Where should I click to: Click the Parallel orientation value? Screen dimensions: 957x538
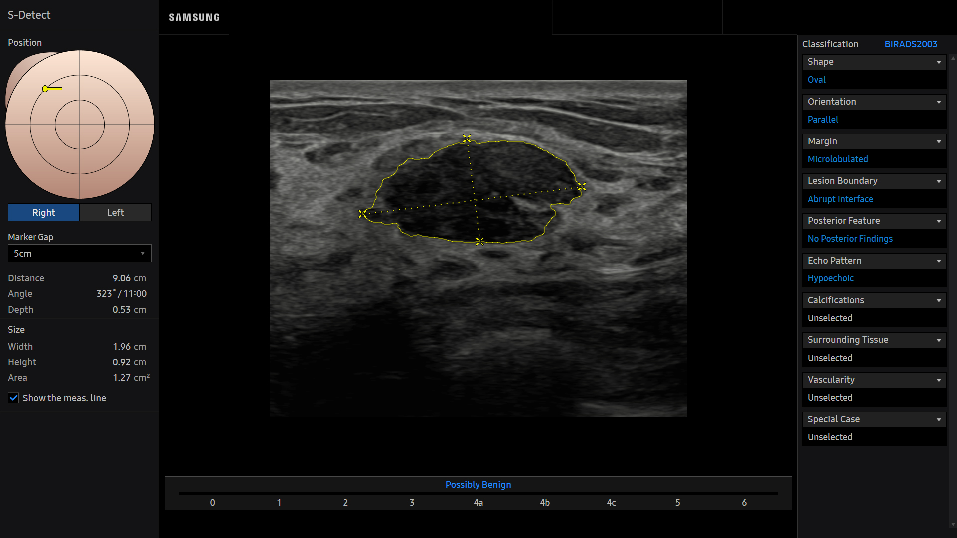[x=823, y=120]
